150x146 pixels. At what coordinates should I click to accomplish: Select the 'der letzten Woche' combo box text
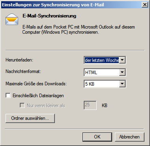pos(102,60)
